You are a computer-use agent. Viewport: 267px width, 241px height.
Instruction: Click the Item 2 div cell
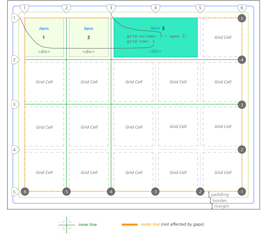click(88, 37)
